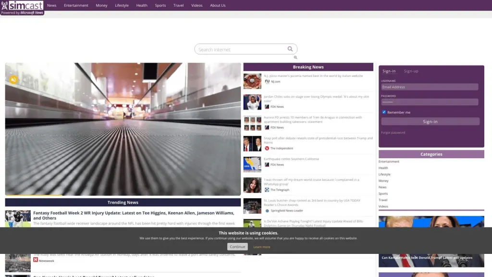The image size is (492, 277).
Task: Click the Jordan Chiles thumbnail image
Action: tap(252, 102)
